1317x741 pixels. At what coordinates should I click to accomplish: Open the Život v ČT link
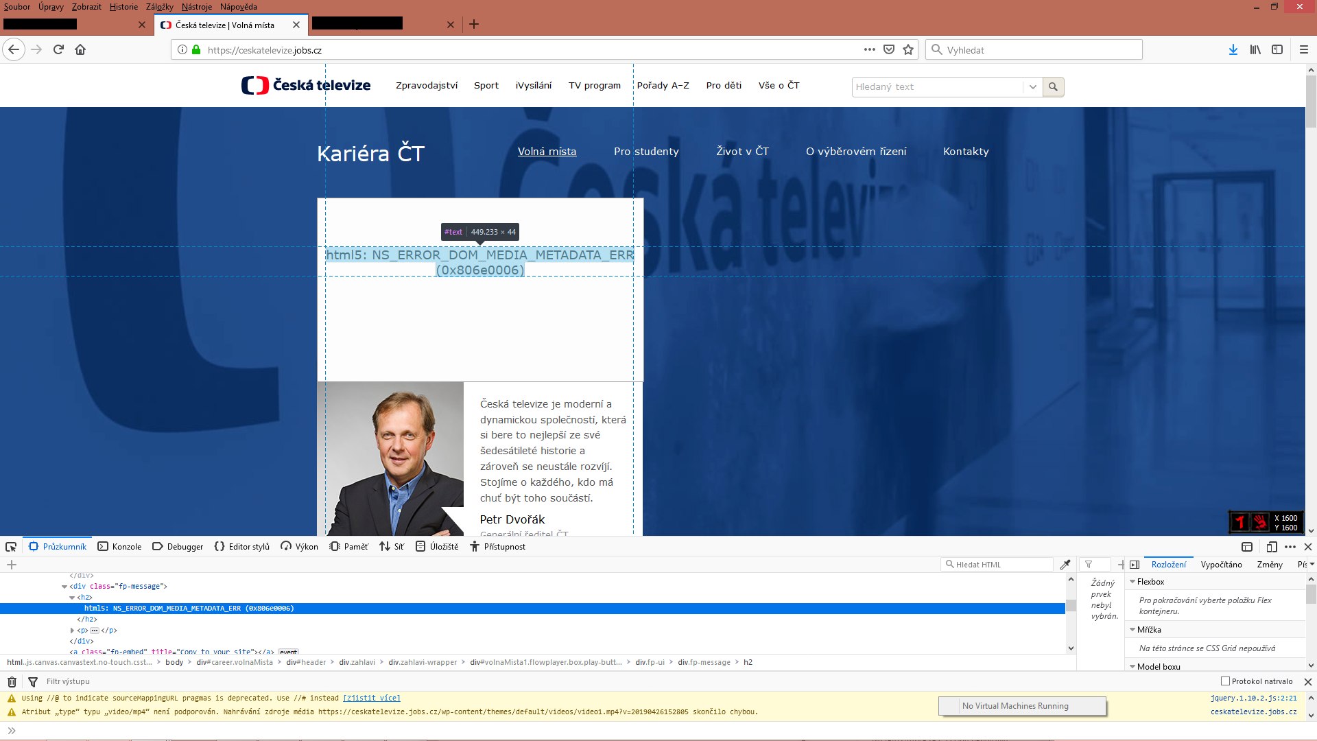[x=742, y=152]
